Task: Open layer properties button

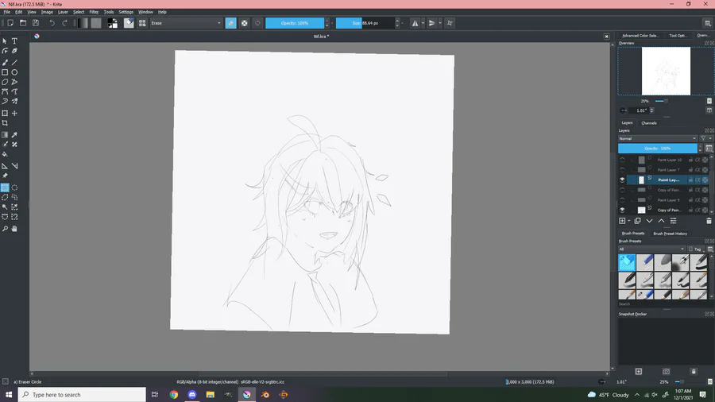Action: point(674,221)
